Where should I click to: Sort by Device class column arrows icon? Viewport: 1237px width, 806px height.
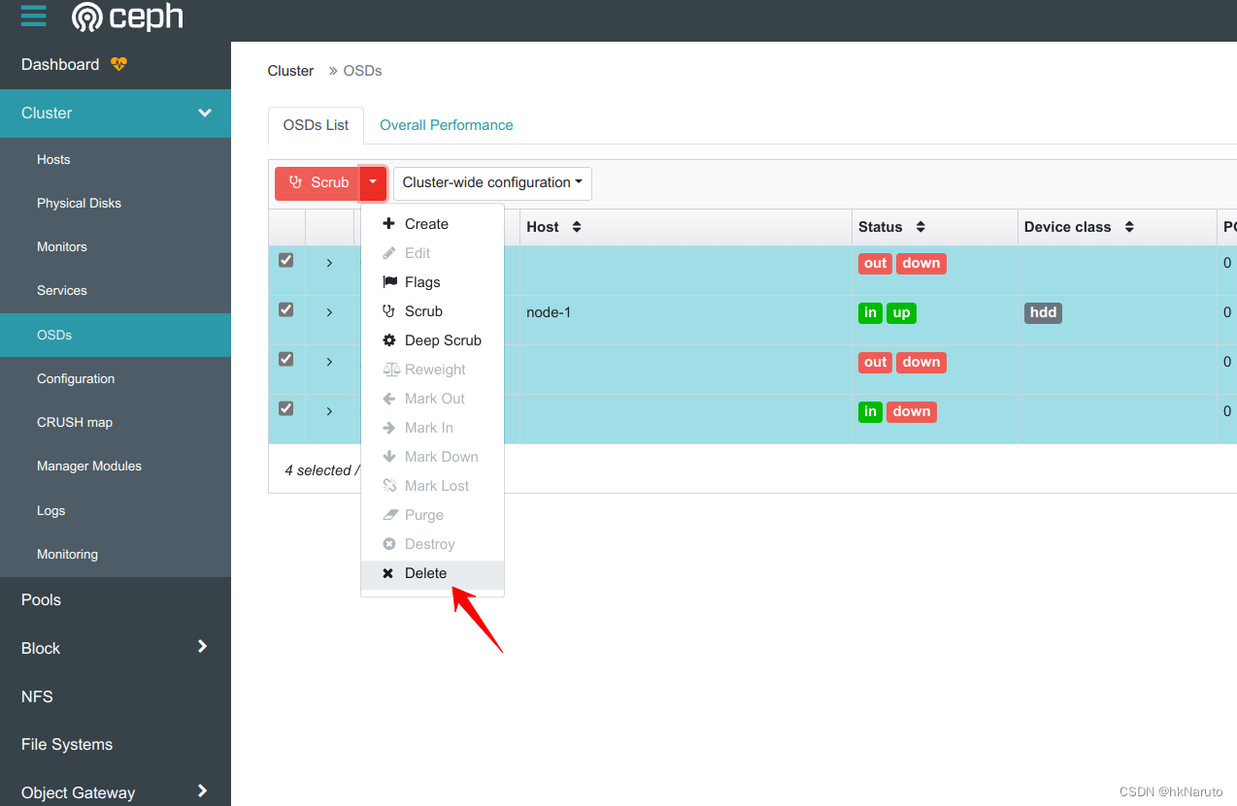(1129, 227)
